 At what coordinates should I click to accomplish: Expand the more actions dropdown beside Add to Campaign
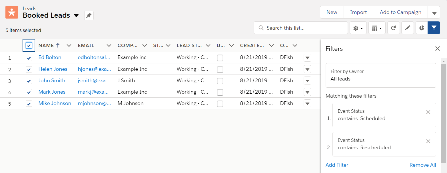434,13
